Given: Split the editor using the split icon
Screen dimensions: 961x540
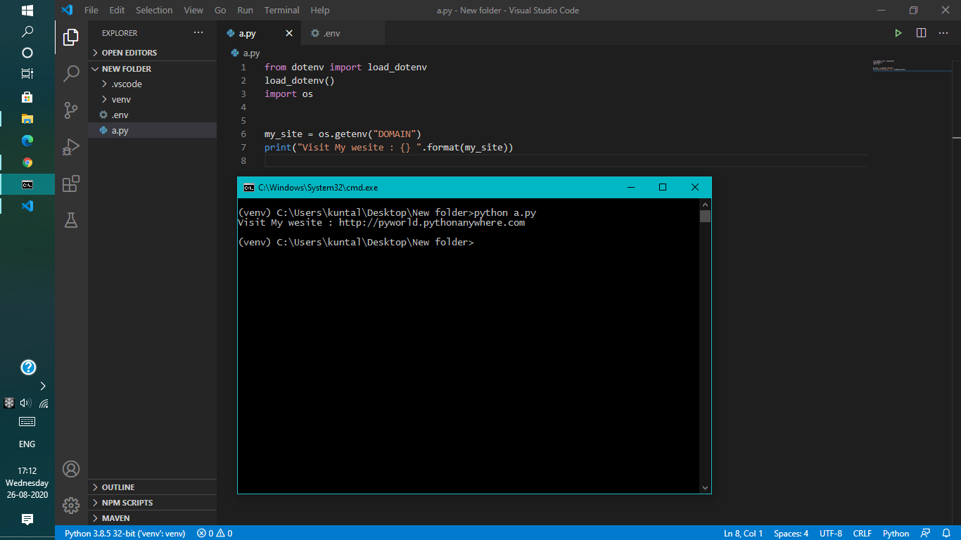Looking at the screenshot, I should click(x=921, y=32).
